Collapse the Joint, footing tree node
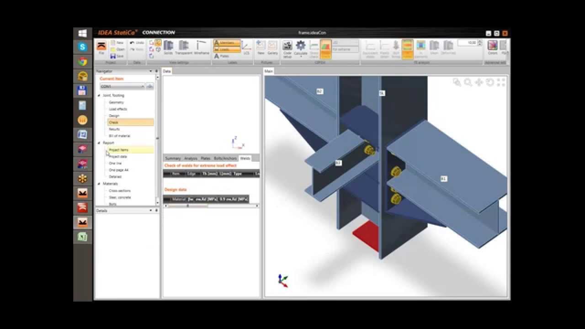The width and height of the screenshot is (585, 329). coord(99,96)
